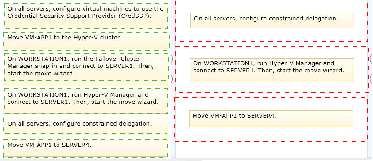Choose constrained delegation item in left list
This screenshot has width=373, height=161.
click(86, 126)
